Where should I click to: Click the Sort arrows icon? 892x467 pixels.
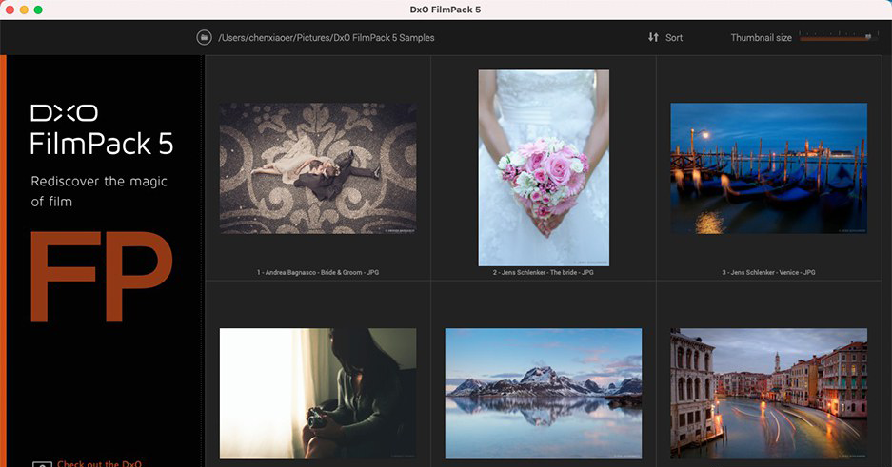click(653, 37)
